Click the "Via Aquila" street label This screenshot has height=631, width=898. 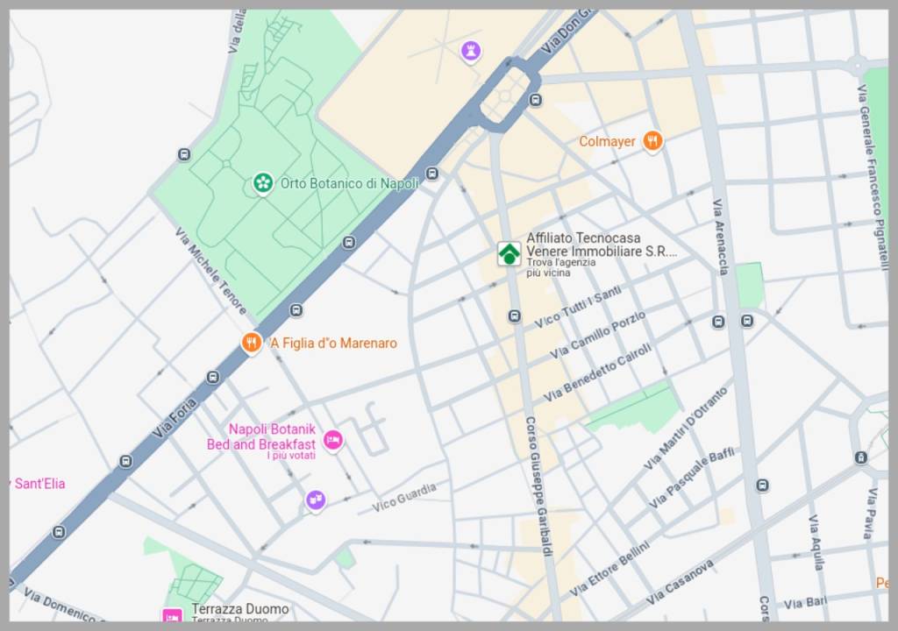tap(816, 542)
